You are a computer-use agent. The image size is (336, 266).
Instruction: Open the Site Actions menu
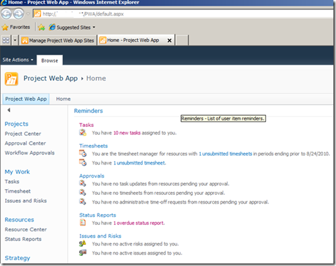pos(18,60)
